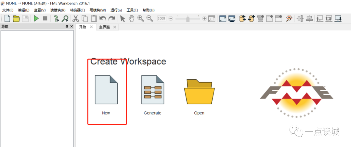Click the Add Reader icon in toolbar
The width and height of the screenshot is (351, 147).
pyautogui.click(x=242, y=18)
